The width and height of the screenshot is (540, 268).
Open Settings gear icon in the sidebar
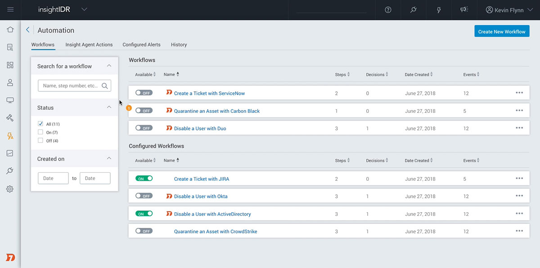[x=10, y=189]
